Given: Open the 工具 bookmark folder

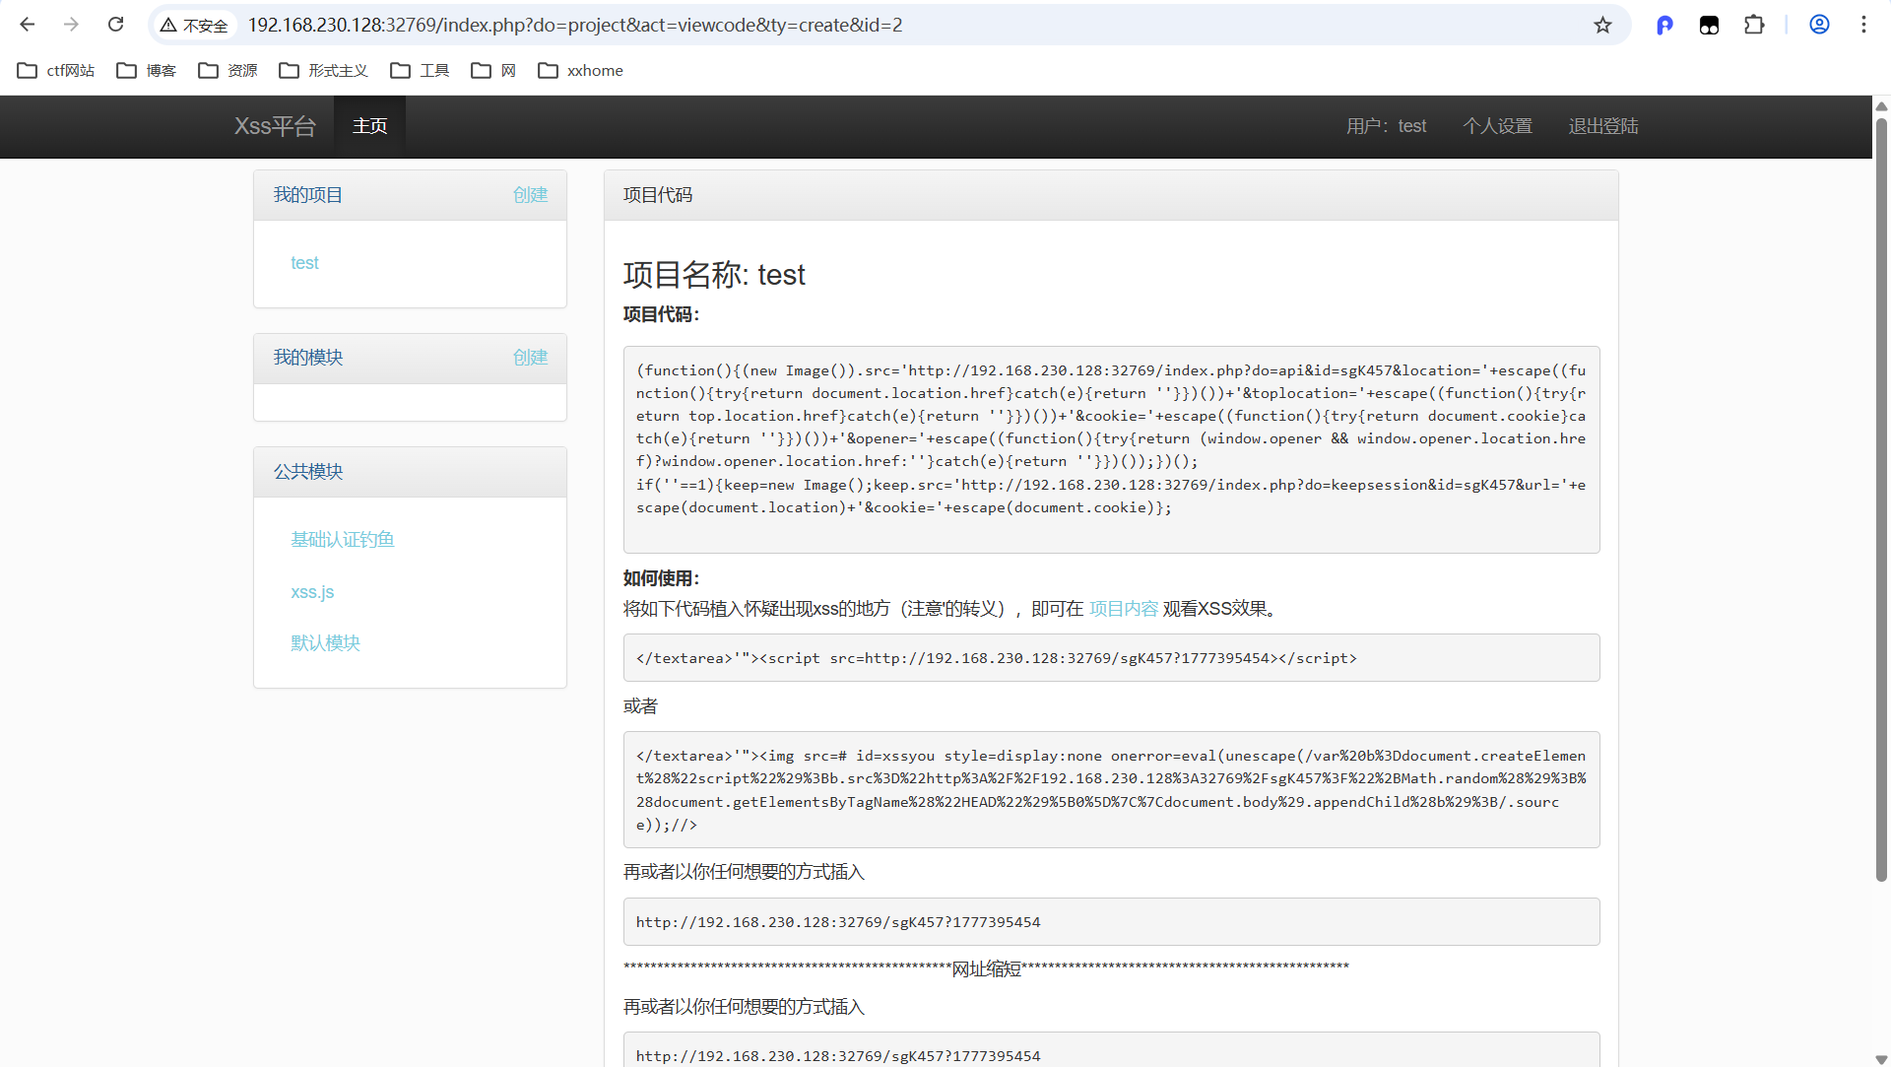Looking at the screenshot, I should pyautogui.click(x=420, y=71).
